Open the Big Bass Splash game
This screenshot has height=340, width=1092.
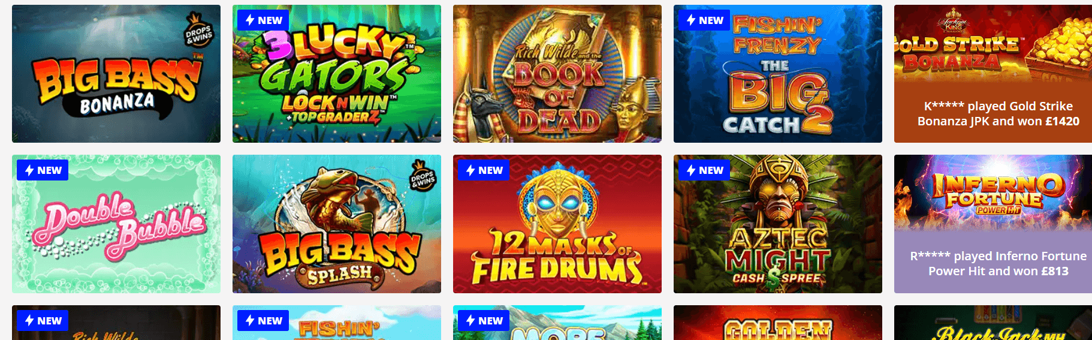click(x=337, y=224)
